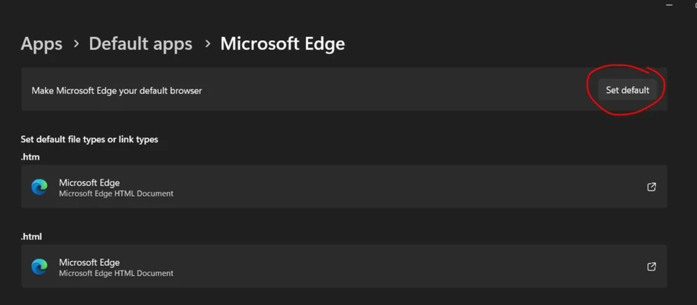Click empty area of the default browser banner
The height and width of the screenshot is (305, 697).
point(391,90)
